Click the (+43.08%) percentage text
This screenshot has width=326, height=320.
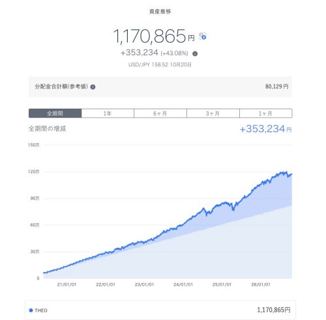pos(174,53)
